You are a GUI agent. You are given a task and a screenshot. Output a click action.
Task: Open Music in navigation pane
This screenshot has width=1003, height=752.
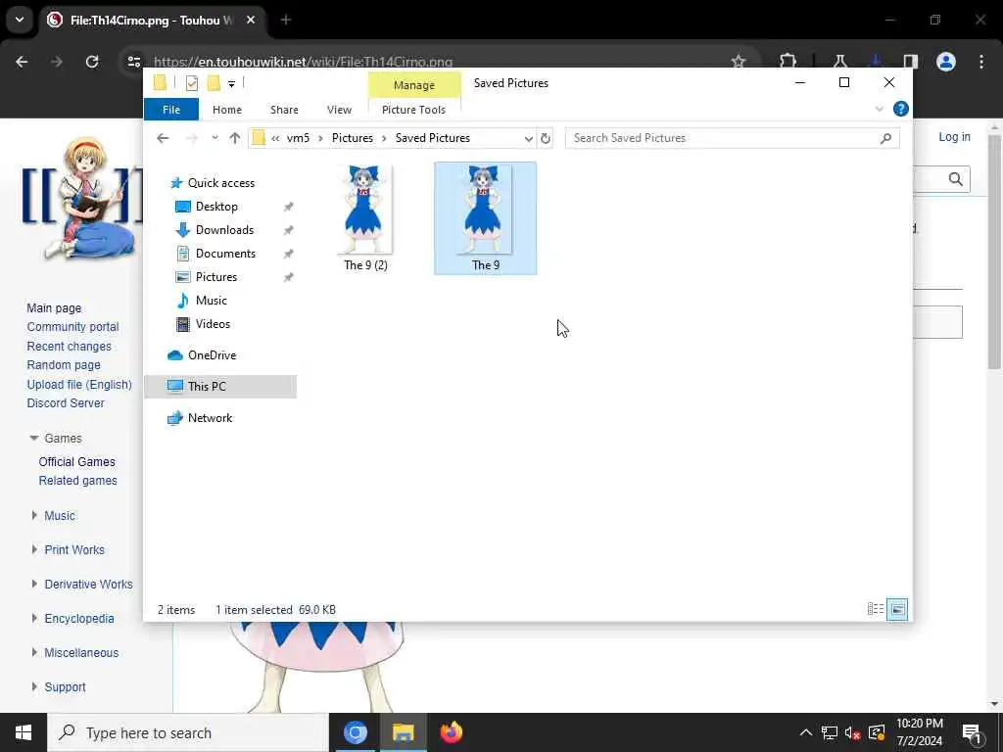click(212, 301)
